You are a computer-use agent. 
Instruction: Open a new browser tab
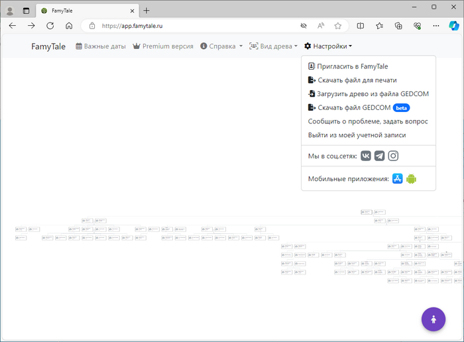(146, 11)
